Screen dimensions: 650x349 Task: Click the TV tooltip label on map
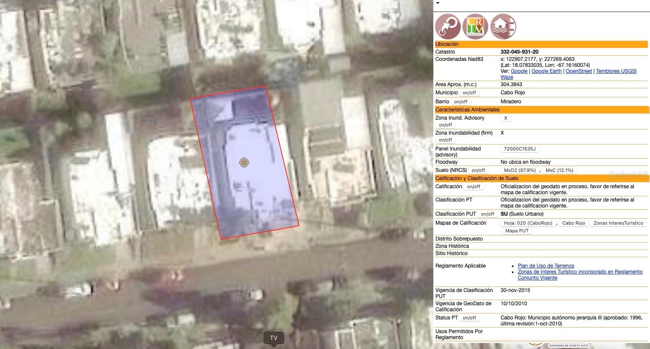click(274, 338)
